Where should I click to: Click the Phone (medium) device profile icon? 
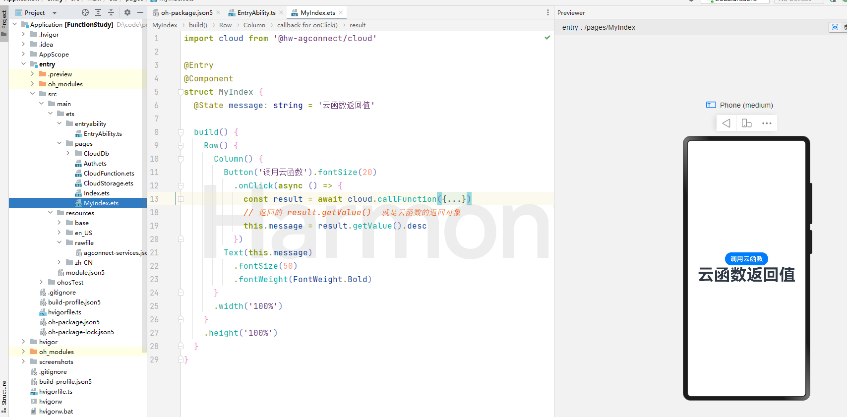click(711, 105)
